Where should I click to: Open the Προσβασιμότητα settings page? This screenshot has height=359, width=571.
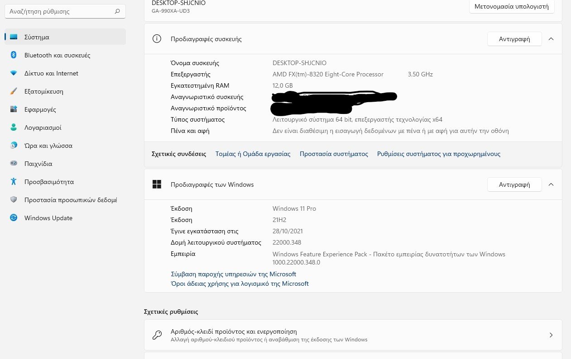click(x=65, y=182)
